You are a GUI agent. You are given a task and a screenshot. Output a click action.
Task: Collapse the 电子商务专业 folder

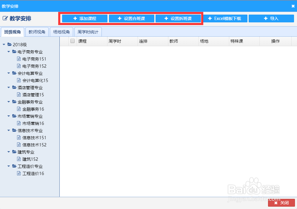tap(9, 52)
